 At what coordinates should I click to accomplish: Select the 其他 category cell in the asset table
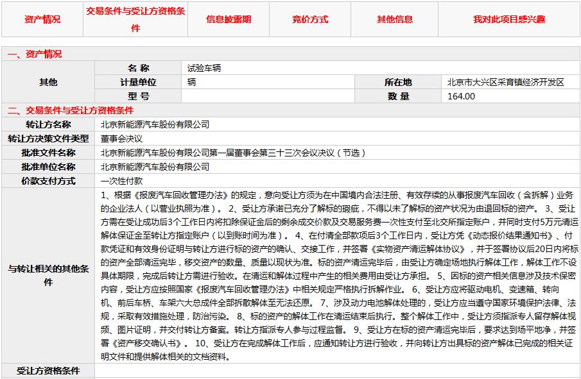[x=48, y=82]
